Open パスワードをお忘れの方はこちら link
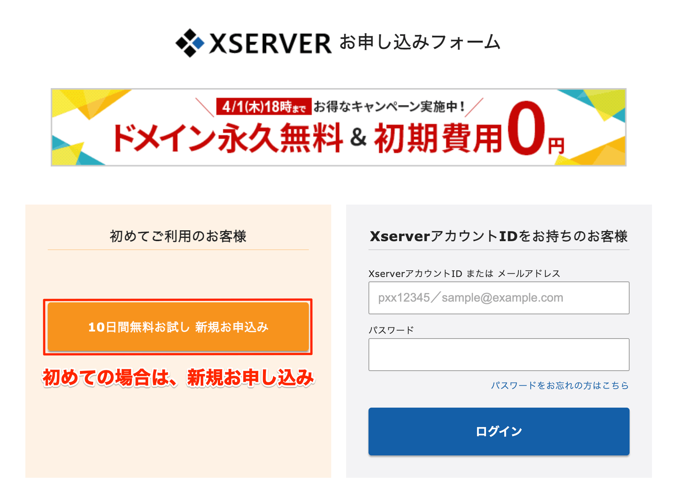The height and width of the screenshot is (489, 690). [560, 385]
